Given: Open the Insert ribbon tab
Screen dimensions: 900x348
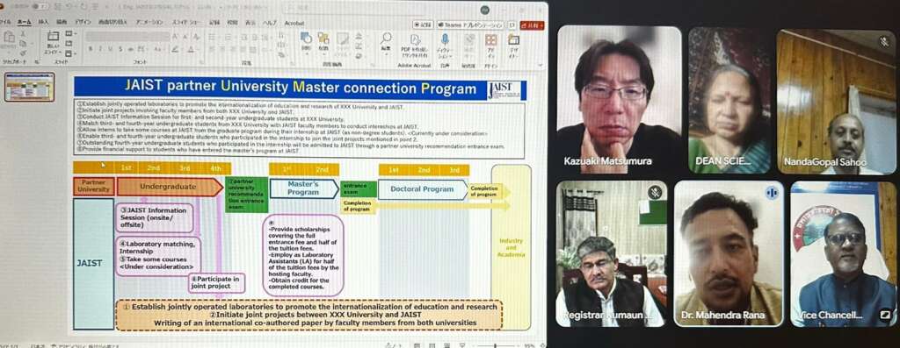Looking at the screenshot, I should point(43,22).
